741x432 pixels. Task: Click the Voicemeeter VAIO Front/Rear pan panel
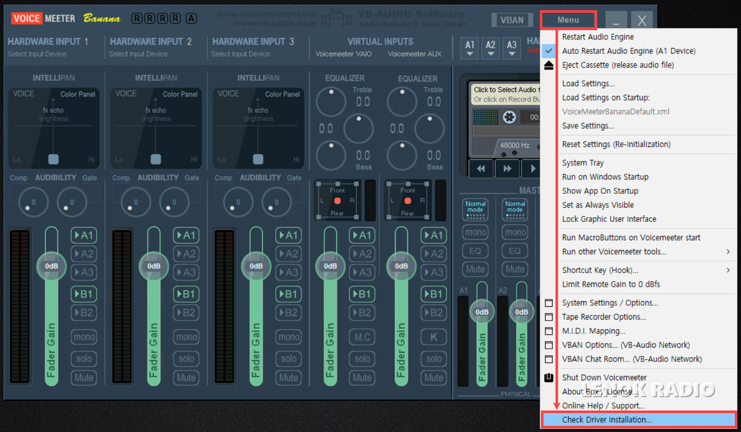[x=337, y=200]
